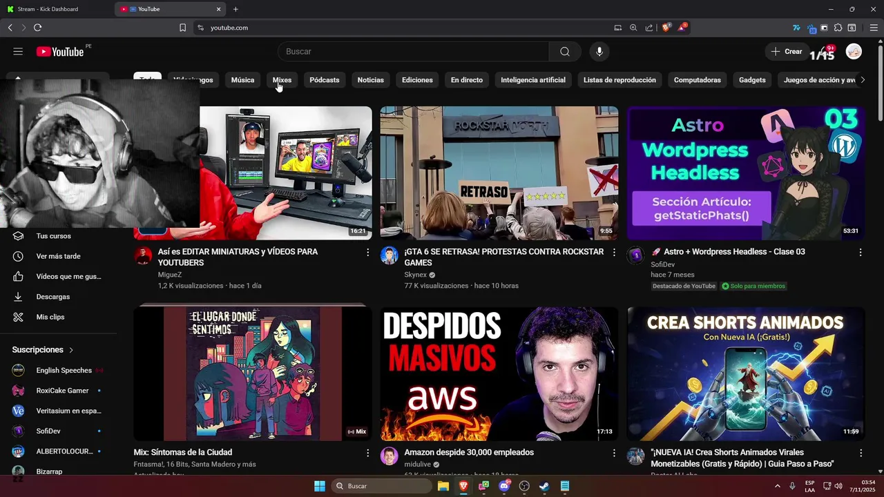
Task: Click the YouTube search input field
Action: coord(413,52)
